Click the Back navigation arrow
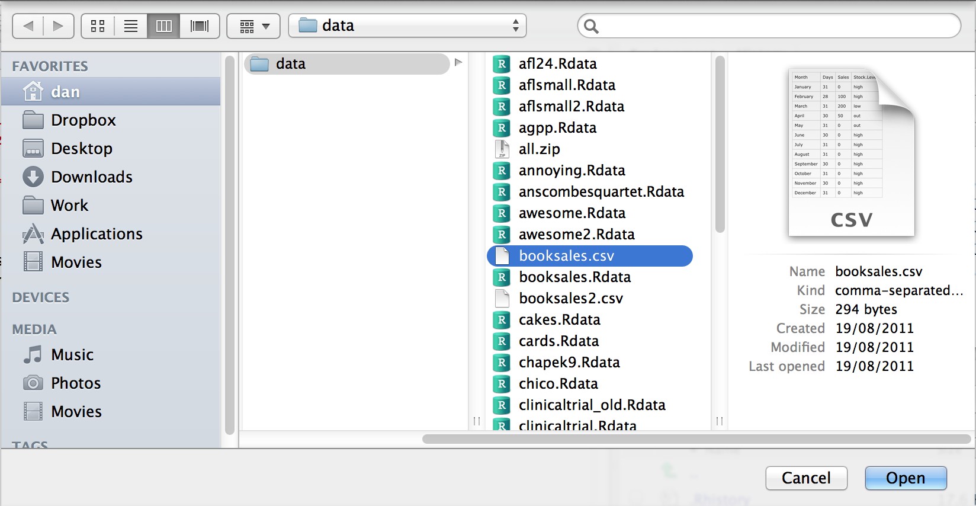This screenshot has height=506, width=976. (x=28, y=26)
